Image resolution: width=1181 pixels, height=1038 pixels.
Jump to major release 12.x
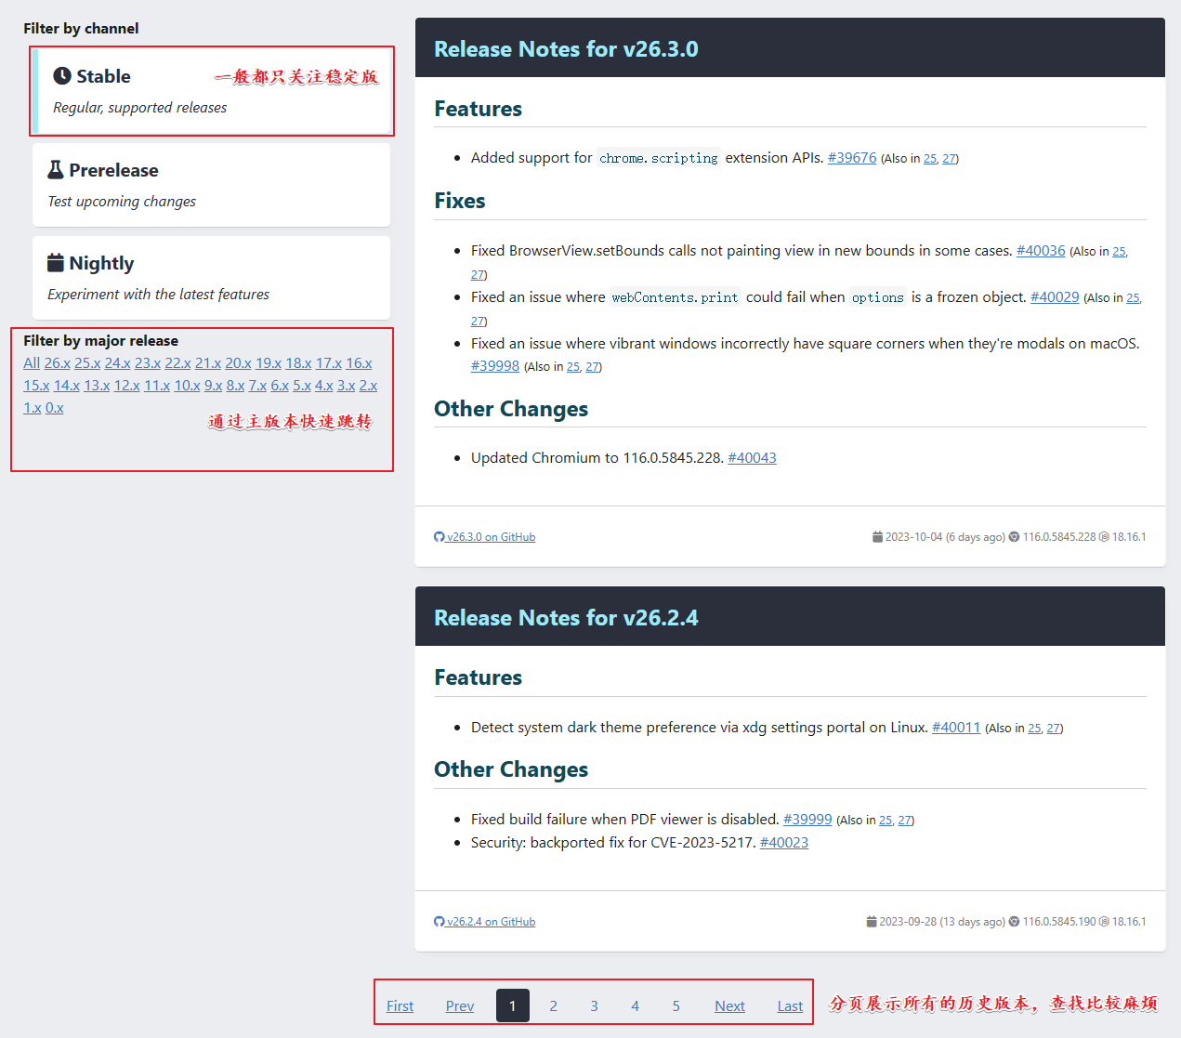tap(127, 386)
